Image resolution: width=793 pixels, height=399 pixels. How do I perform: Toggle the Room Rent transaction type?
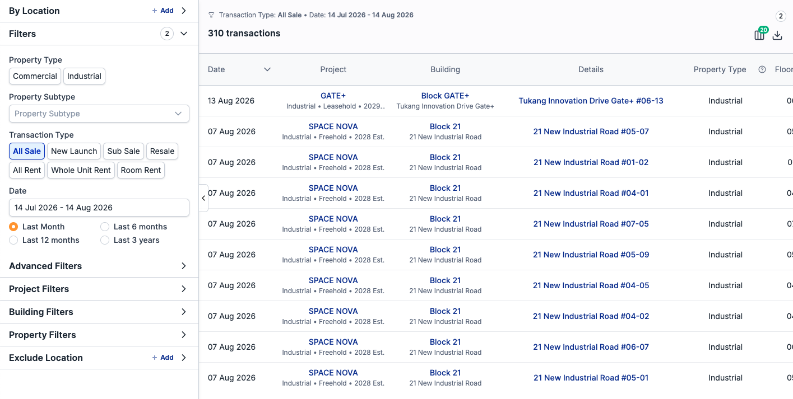141,170
